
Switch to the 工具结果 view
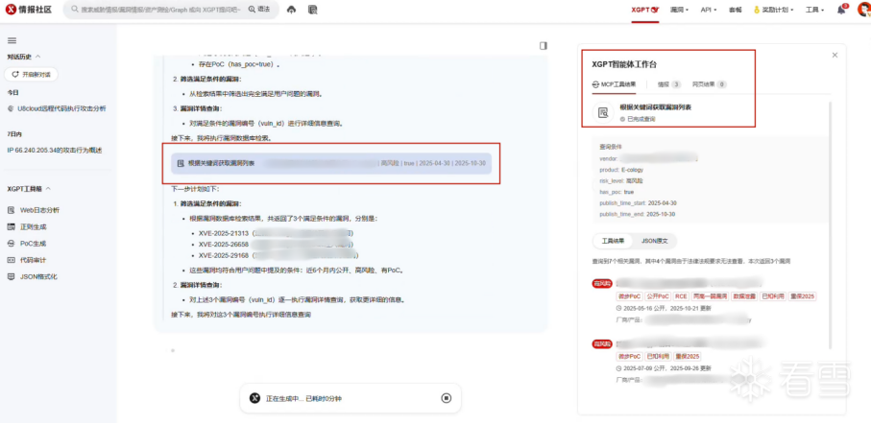point(614,242)
